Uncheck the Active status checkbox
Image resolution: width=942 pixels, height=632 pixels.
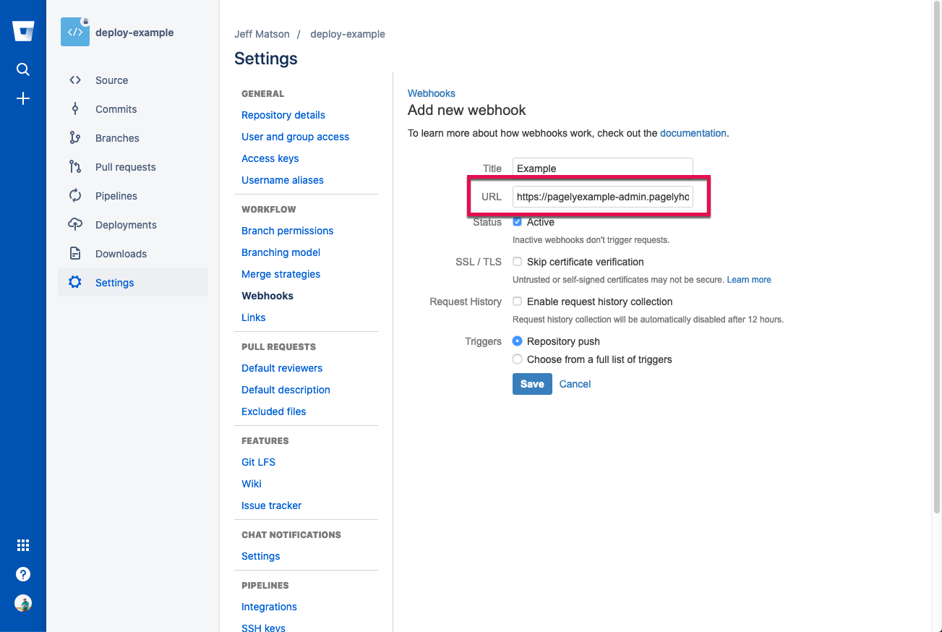517,222
